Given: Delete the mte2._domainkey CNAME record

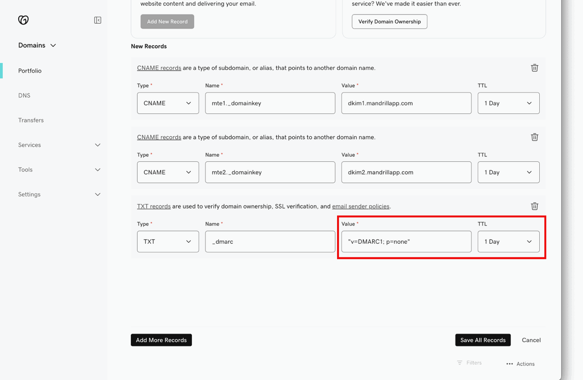Looking at the screenshot, I should [x=534, y=137].
